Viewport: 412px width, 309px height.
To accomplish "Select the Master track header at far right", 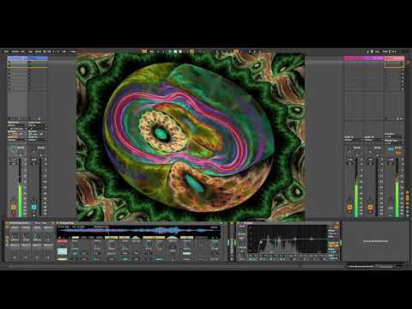I will tap(394, 58).
